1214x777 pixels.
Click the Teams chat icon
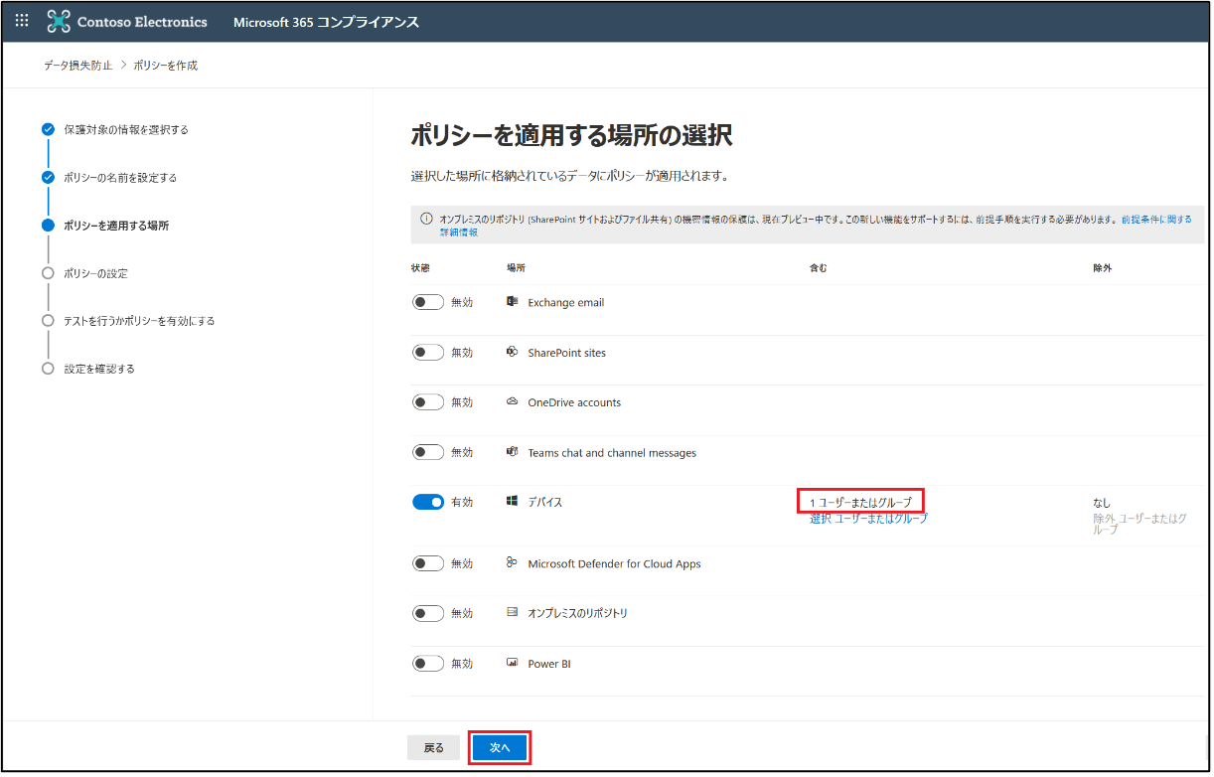coord(513,451)
